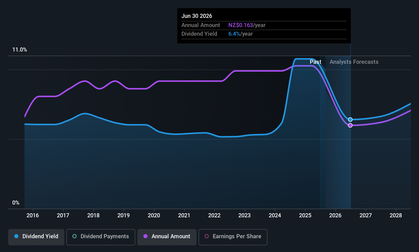Click the NZ$0.163/year tooltip value
The width and height of the screenshot is (419, 252).
247,25
